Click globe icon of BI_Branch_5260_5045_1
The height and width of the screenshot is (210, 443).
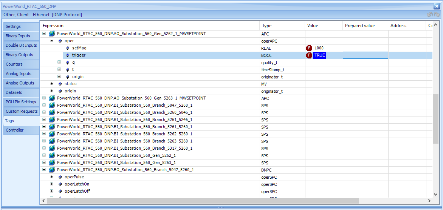point(52,112)
